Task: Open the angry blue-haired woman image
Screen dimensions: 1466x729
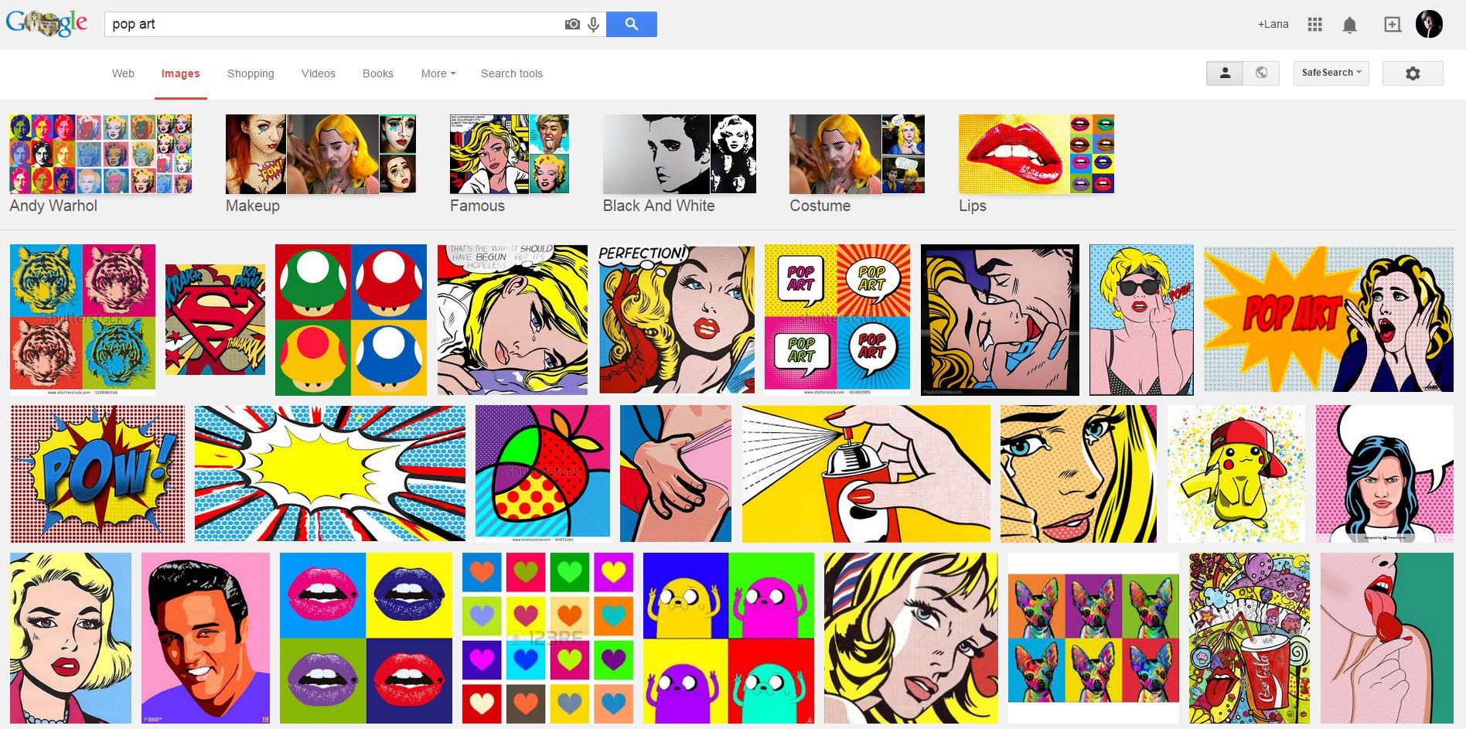Action: point(1385,474)
